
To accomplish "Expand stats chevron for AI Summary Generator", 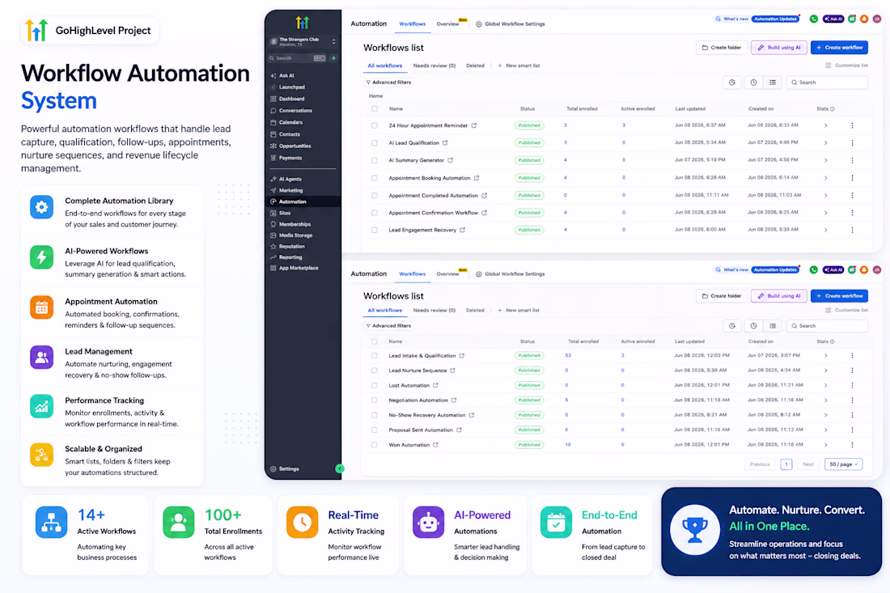I will pyautogui.click(x=825, y=161).
